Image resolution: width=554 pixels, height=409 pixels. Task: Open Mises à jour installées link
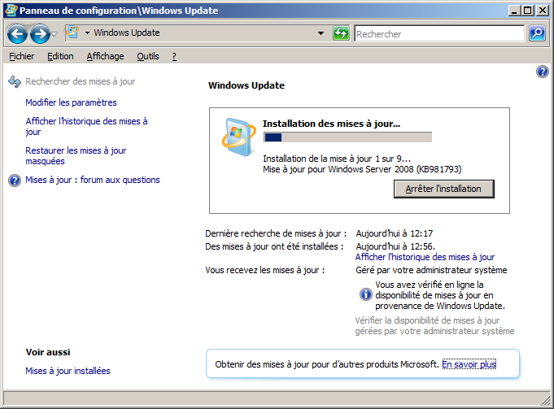pyautogui.click(x=68, y=371)
